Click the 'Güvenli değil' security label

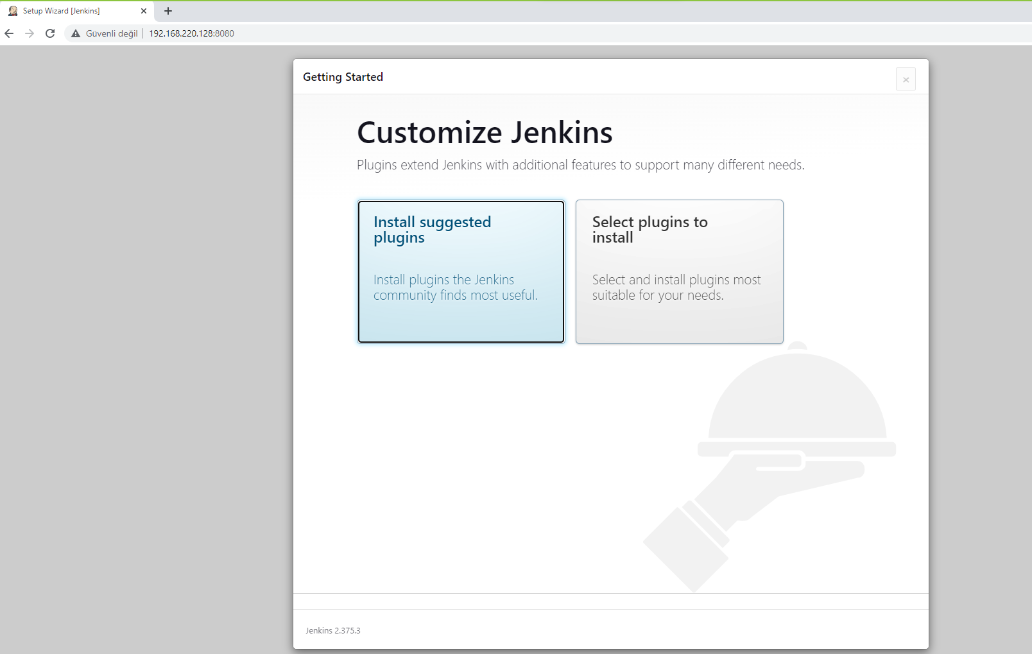(112, 33)
